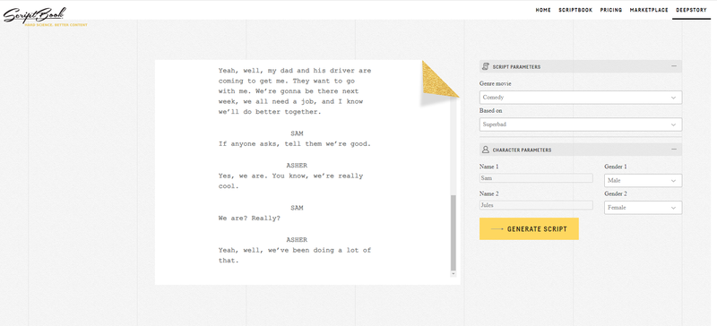
Task: Click the Script Parameters header text
Action: 516,67
